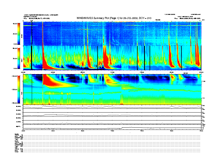217x168 pixels.
Task: Click the RAD2 intensity color bar
Action: pyautogui.click(x=19, y=34)
